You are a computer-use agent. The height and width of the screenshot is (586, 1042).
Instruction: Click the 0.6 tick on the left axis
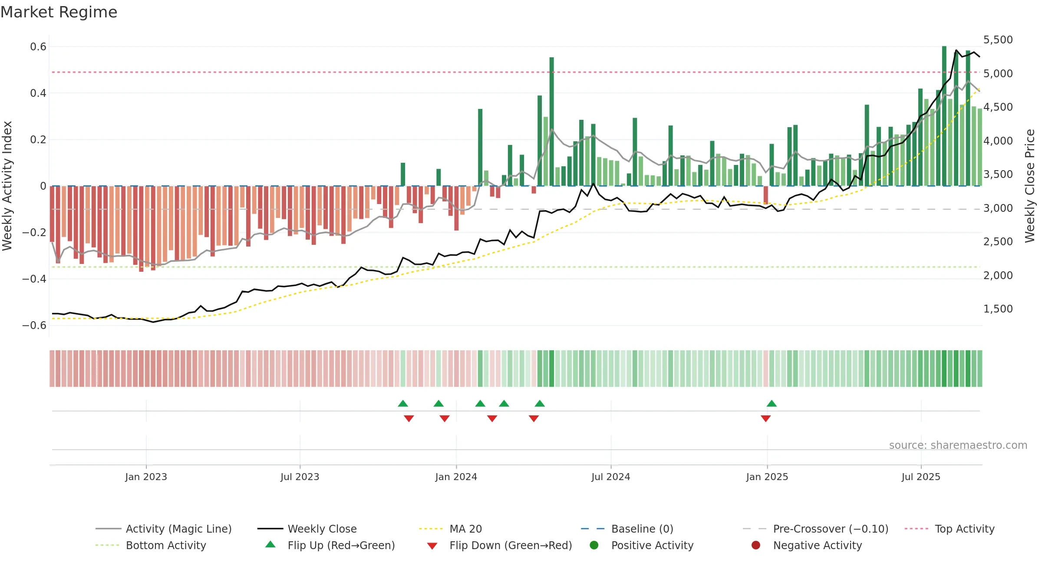[38, 46]
